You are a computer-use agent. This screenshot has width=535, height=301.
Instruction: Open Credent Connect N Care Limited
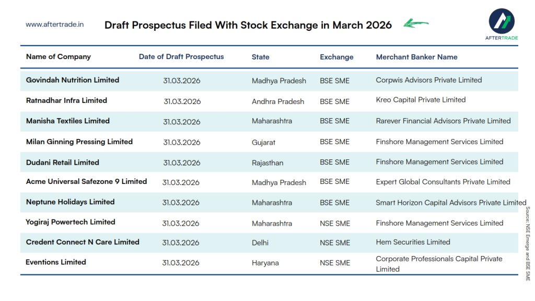tap(83, 242)
